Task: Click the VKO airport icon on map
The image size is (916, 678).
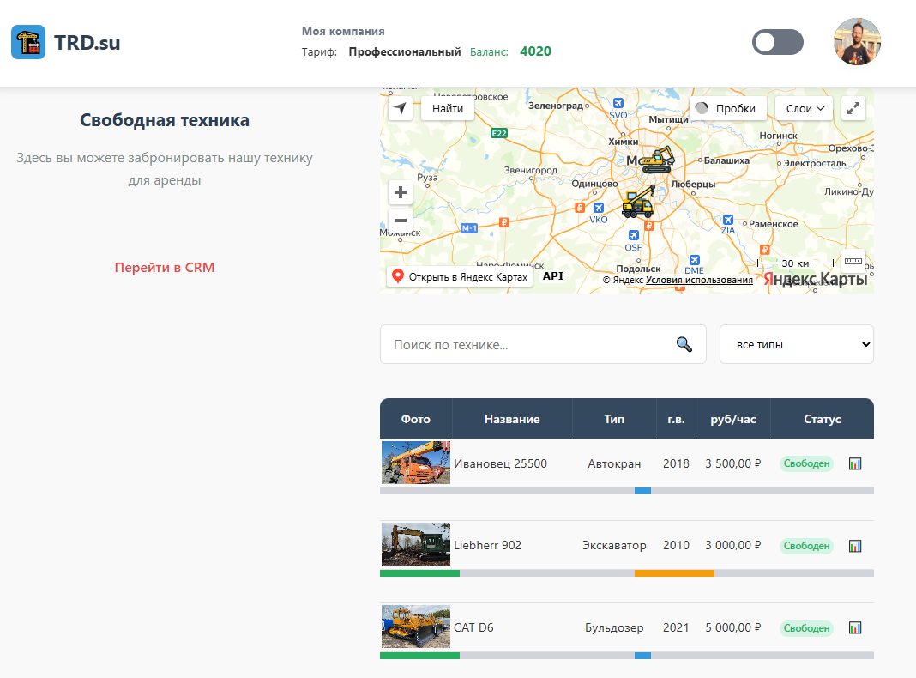Action: point(598,208)
